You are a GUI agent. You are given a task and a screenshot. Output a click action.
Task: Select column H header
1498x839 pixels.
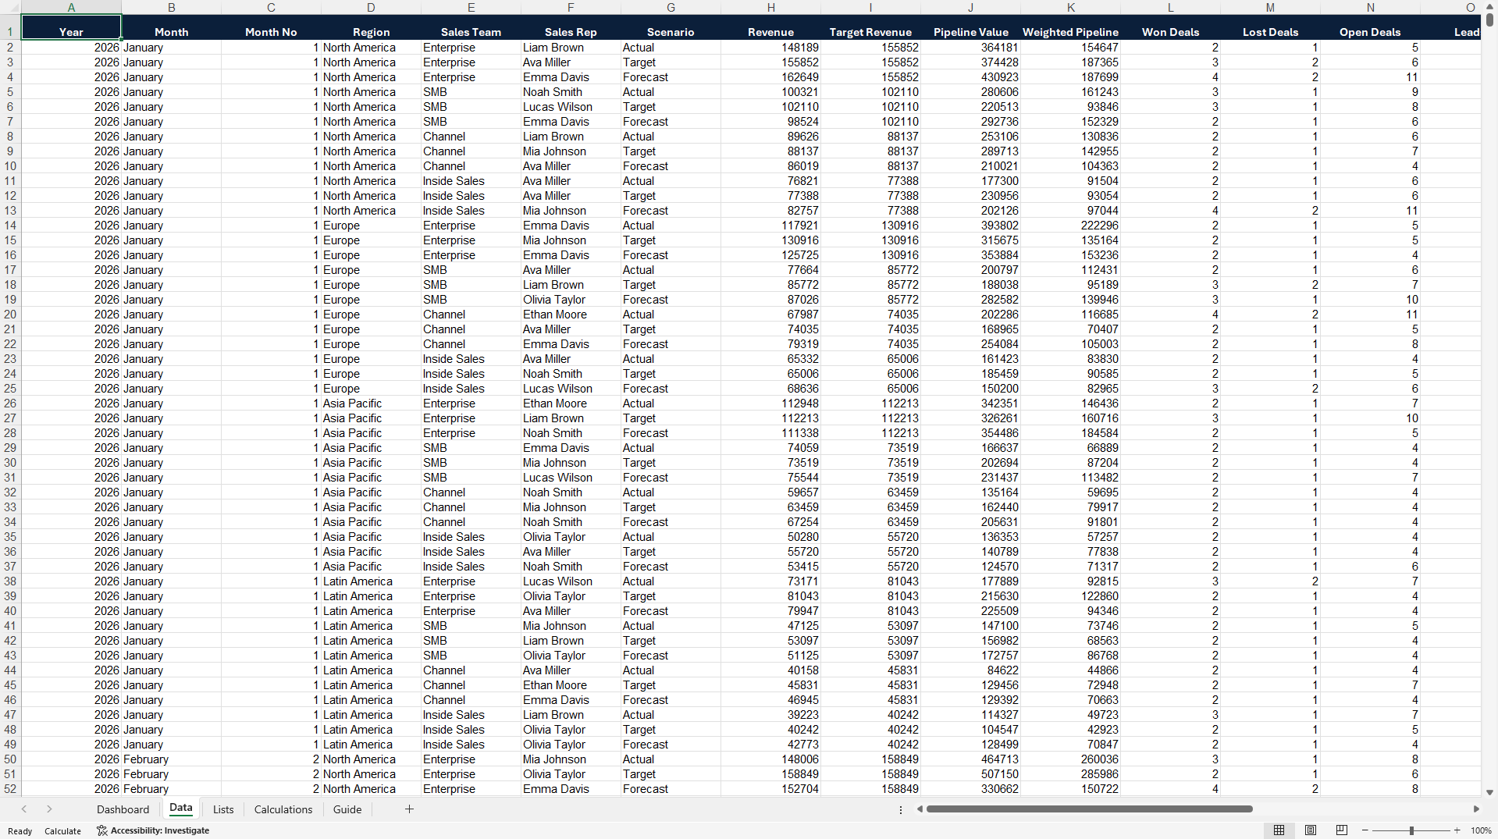770,7
